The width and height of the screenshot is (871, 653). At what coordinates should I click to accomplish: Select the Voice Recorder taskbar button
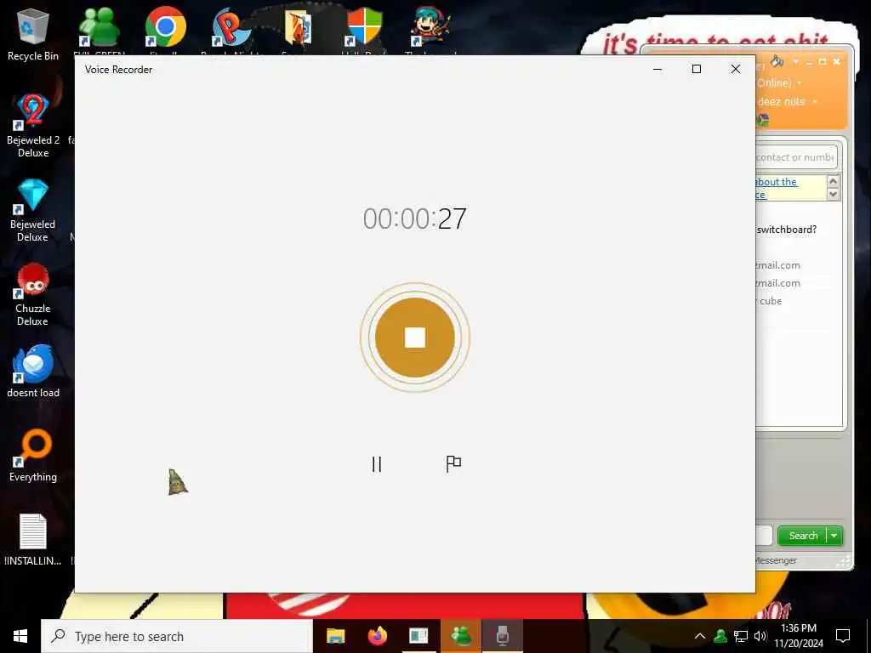pyautogui.click(x=502, y=636)
